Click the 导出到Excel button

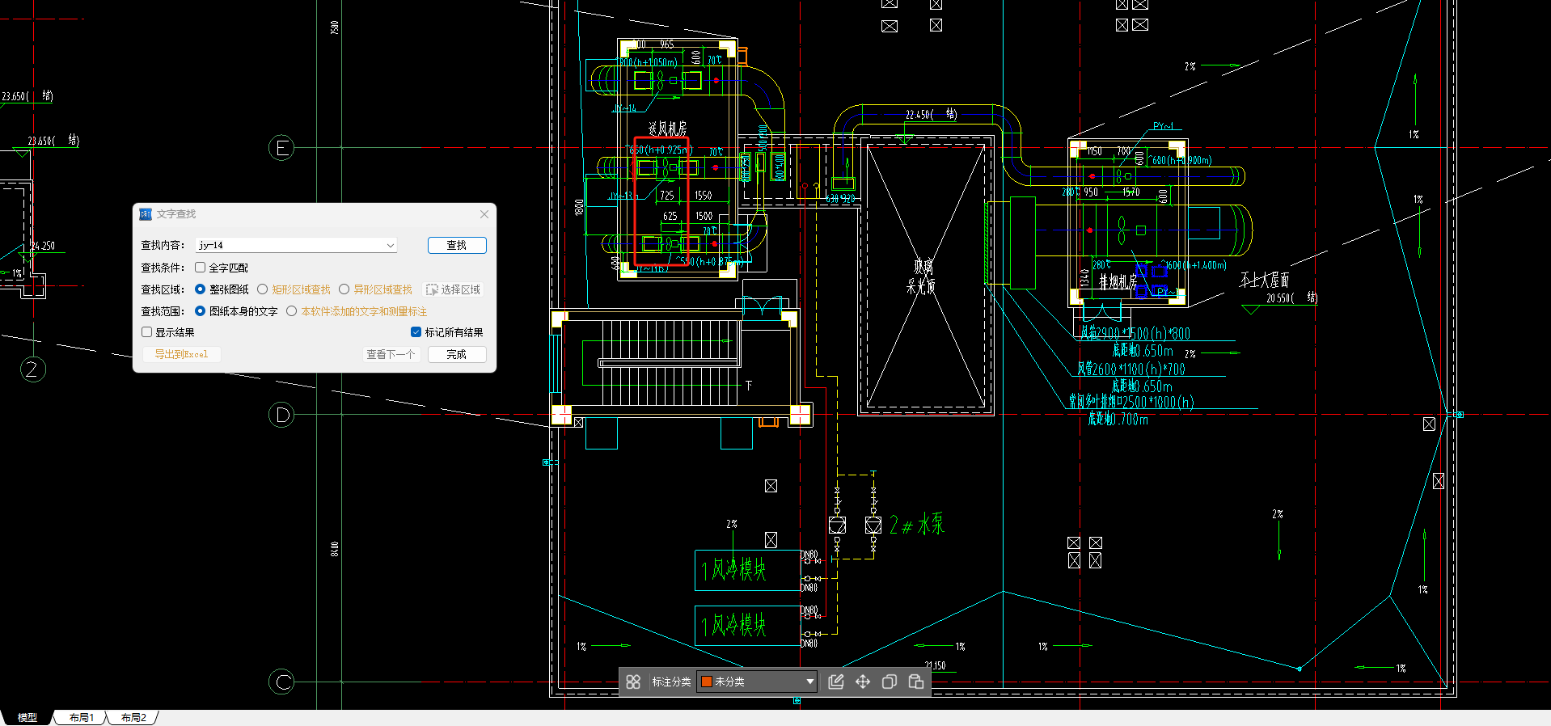tap(181, 354)
